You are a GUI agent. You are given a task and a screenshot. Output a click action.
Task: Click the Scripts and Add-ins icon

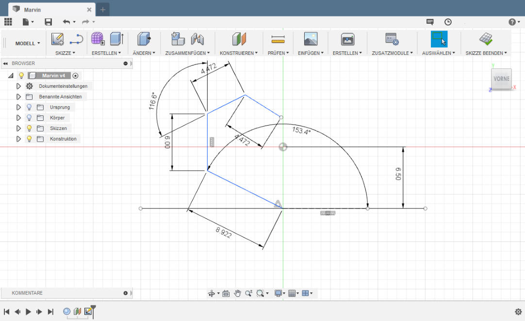pyautogui.click(x=392, y=39)
